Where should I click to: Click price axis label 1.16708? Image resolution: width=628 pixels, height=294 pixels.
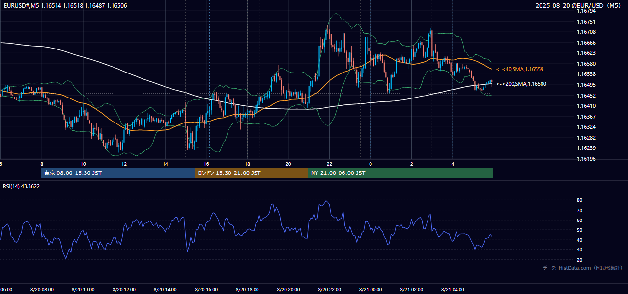(x=587, y=32)
